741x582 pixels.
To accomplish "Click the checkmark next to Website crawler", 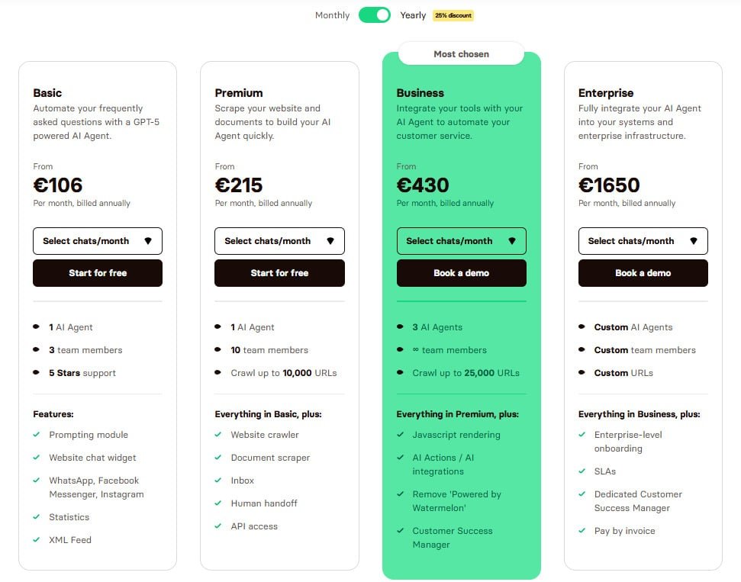I will (217, 435).
